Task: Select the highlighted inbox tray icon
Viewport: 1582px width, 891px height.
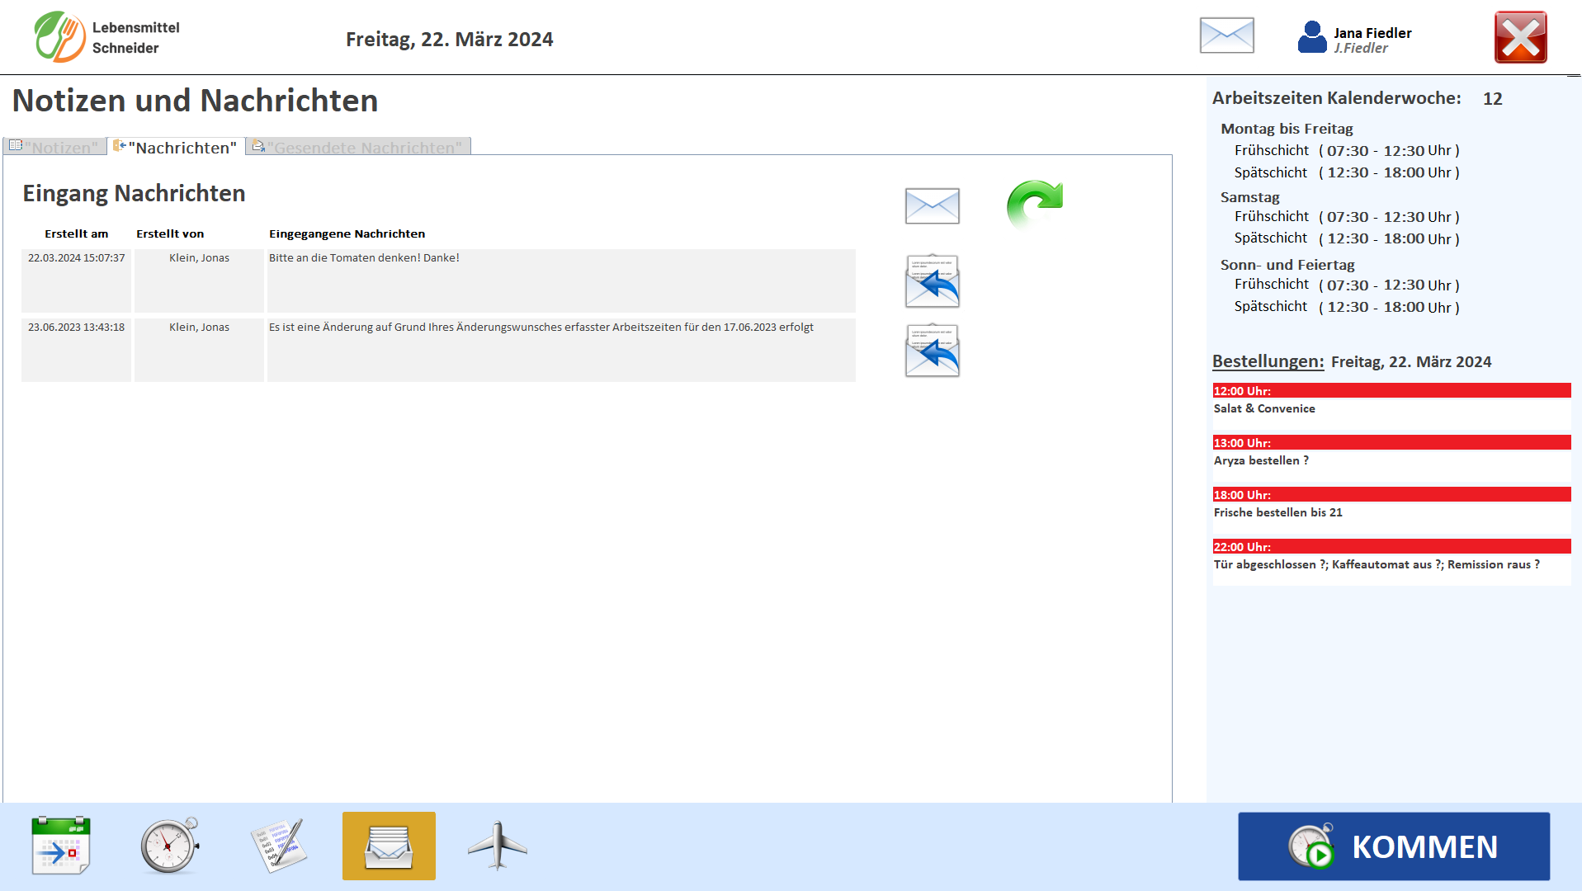Action: 389,846
